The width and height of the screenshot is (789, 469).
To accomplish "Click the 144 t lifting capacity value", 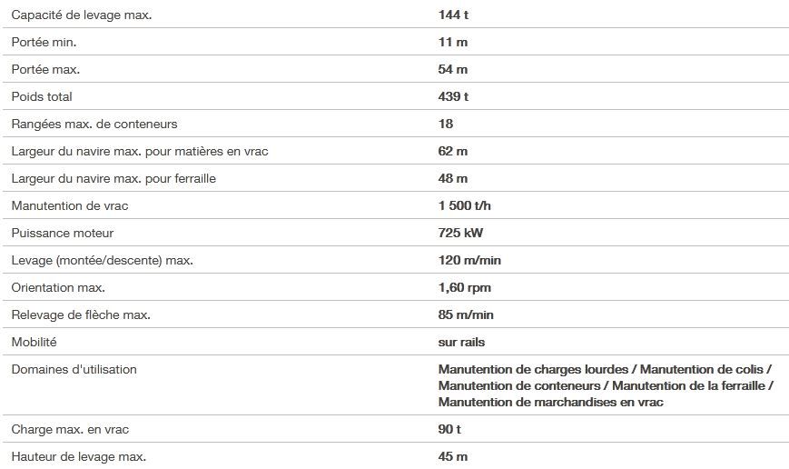I will pyautogui.click(x=453, y=15).
